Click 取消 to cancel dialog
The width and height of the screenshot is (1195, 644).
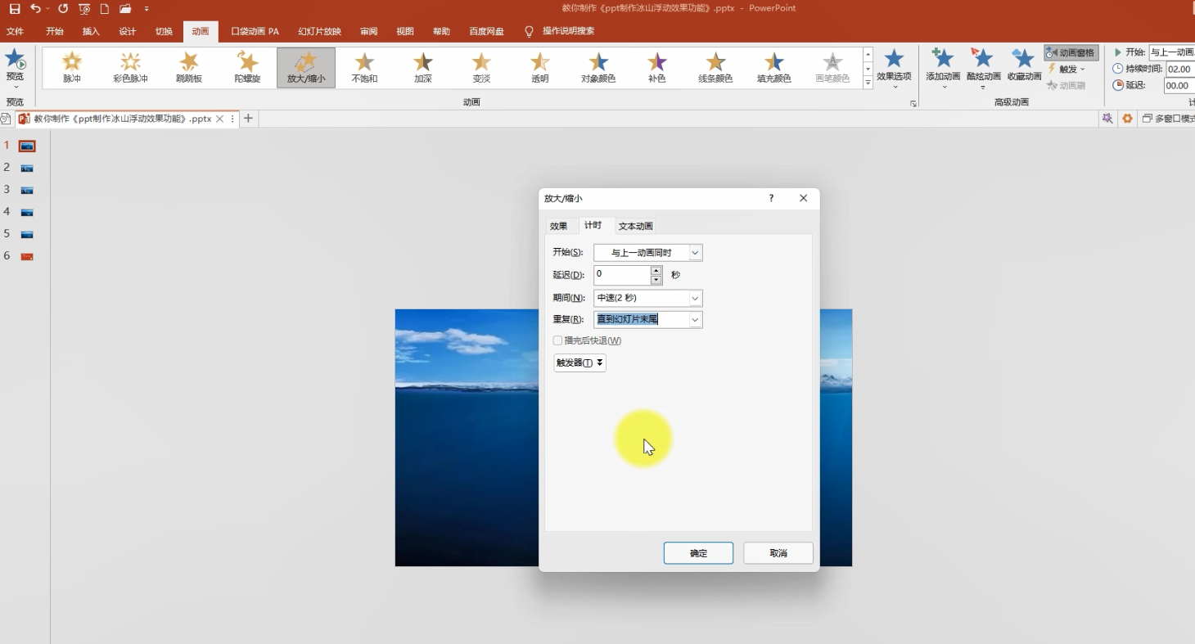[x=778, y=553]
